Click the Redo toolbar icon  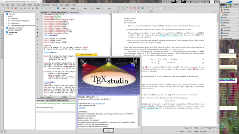(25, 8)
